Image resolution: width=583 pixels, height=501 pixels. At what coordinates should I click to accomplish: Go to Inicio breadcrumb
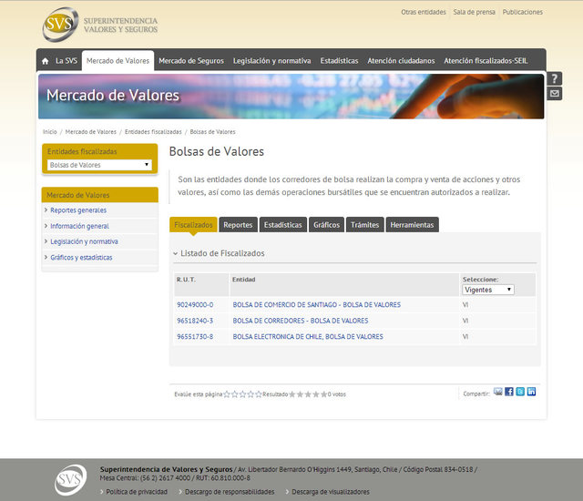pos(50,132)
